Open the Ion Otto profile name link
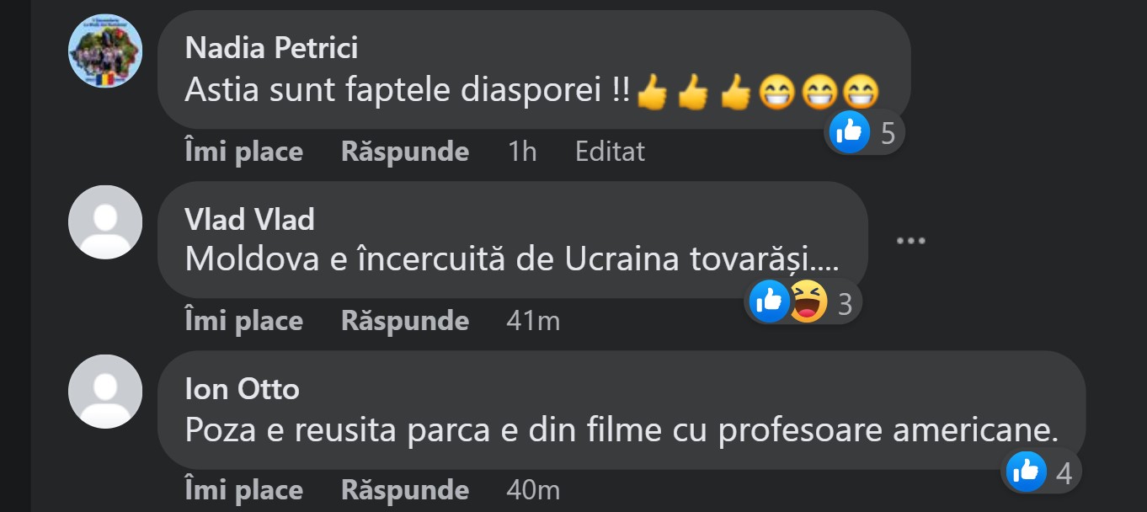Image resolution: width=1147 pixels, height=512 pixels. coord(242,389)
